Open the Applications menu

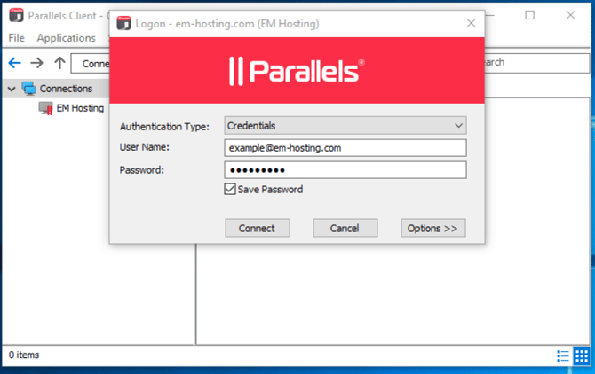(65, 38)
